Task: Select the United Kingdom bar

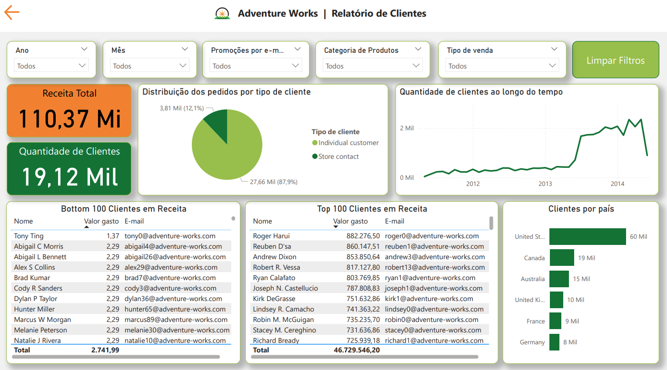Action: (556, 300)
